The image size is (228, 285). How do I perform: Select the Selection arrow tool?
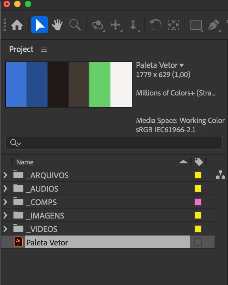[39, 25]
